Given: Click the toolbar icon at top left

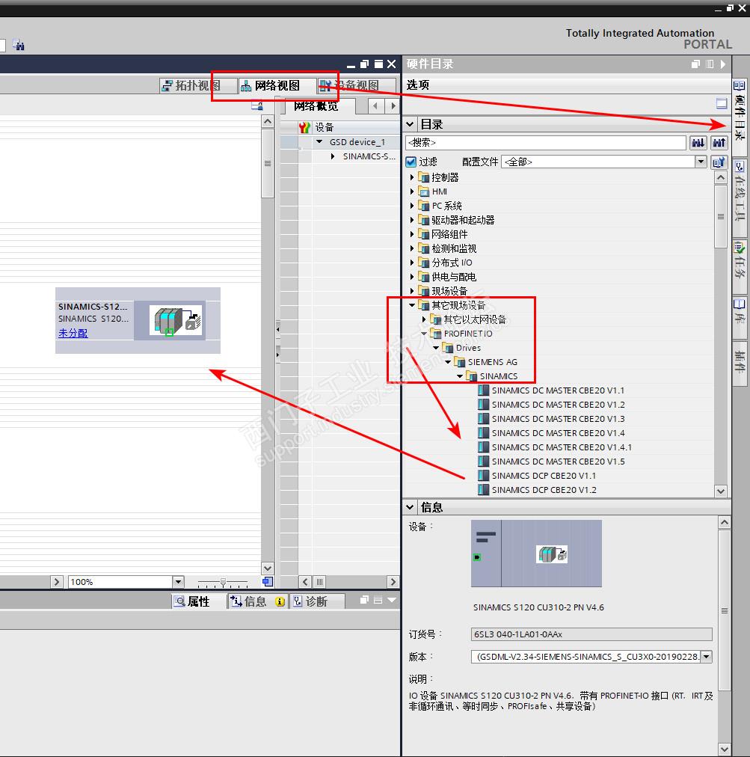Looking at the screenshot, I should click(19, 45).
